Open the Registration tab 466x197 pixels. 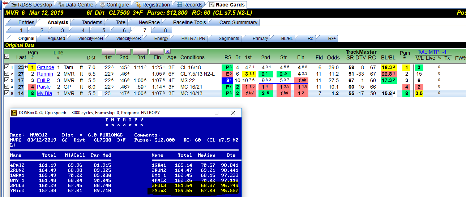[152, 5]
